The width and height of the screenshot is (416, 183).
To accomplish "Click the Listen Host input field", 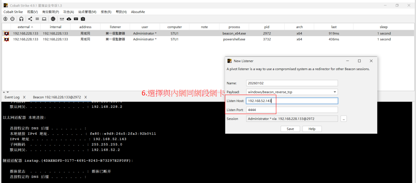I will pos(292,101).
